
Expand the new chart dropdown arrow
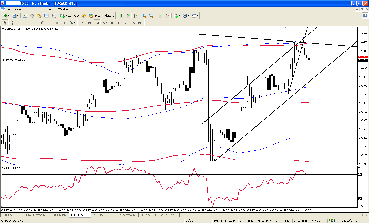9,16
